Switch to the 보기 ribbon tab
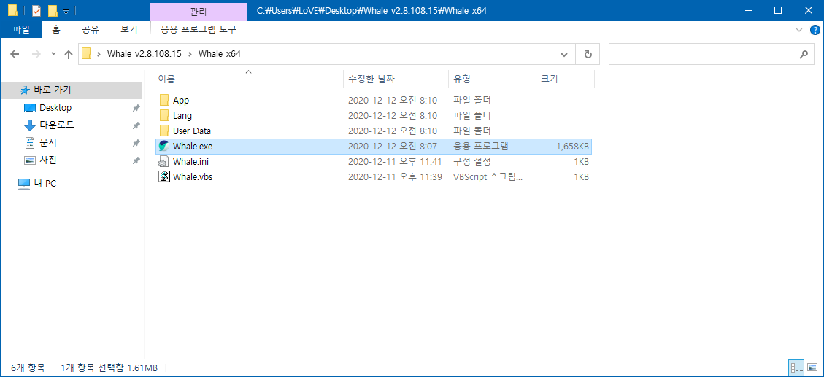The height and width of the screenshot is (377, 824). (128, 29)
